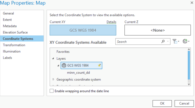
Task: Select the Elevation Surface page
Action: click(15, 32)
